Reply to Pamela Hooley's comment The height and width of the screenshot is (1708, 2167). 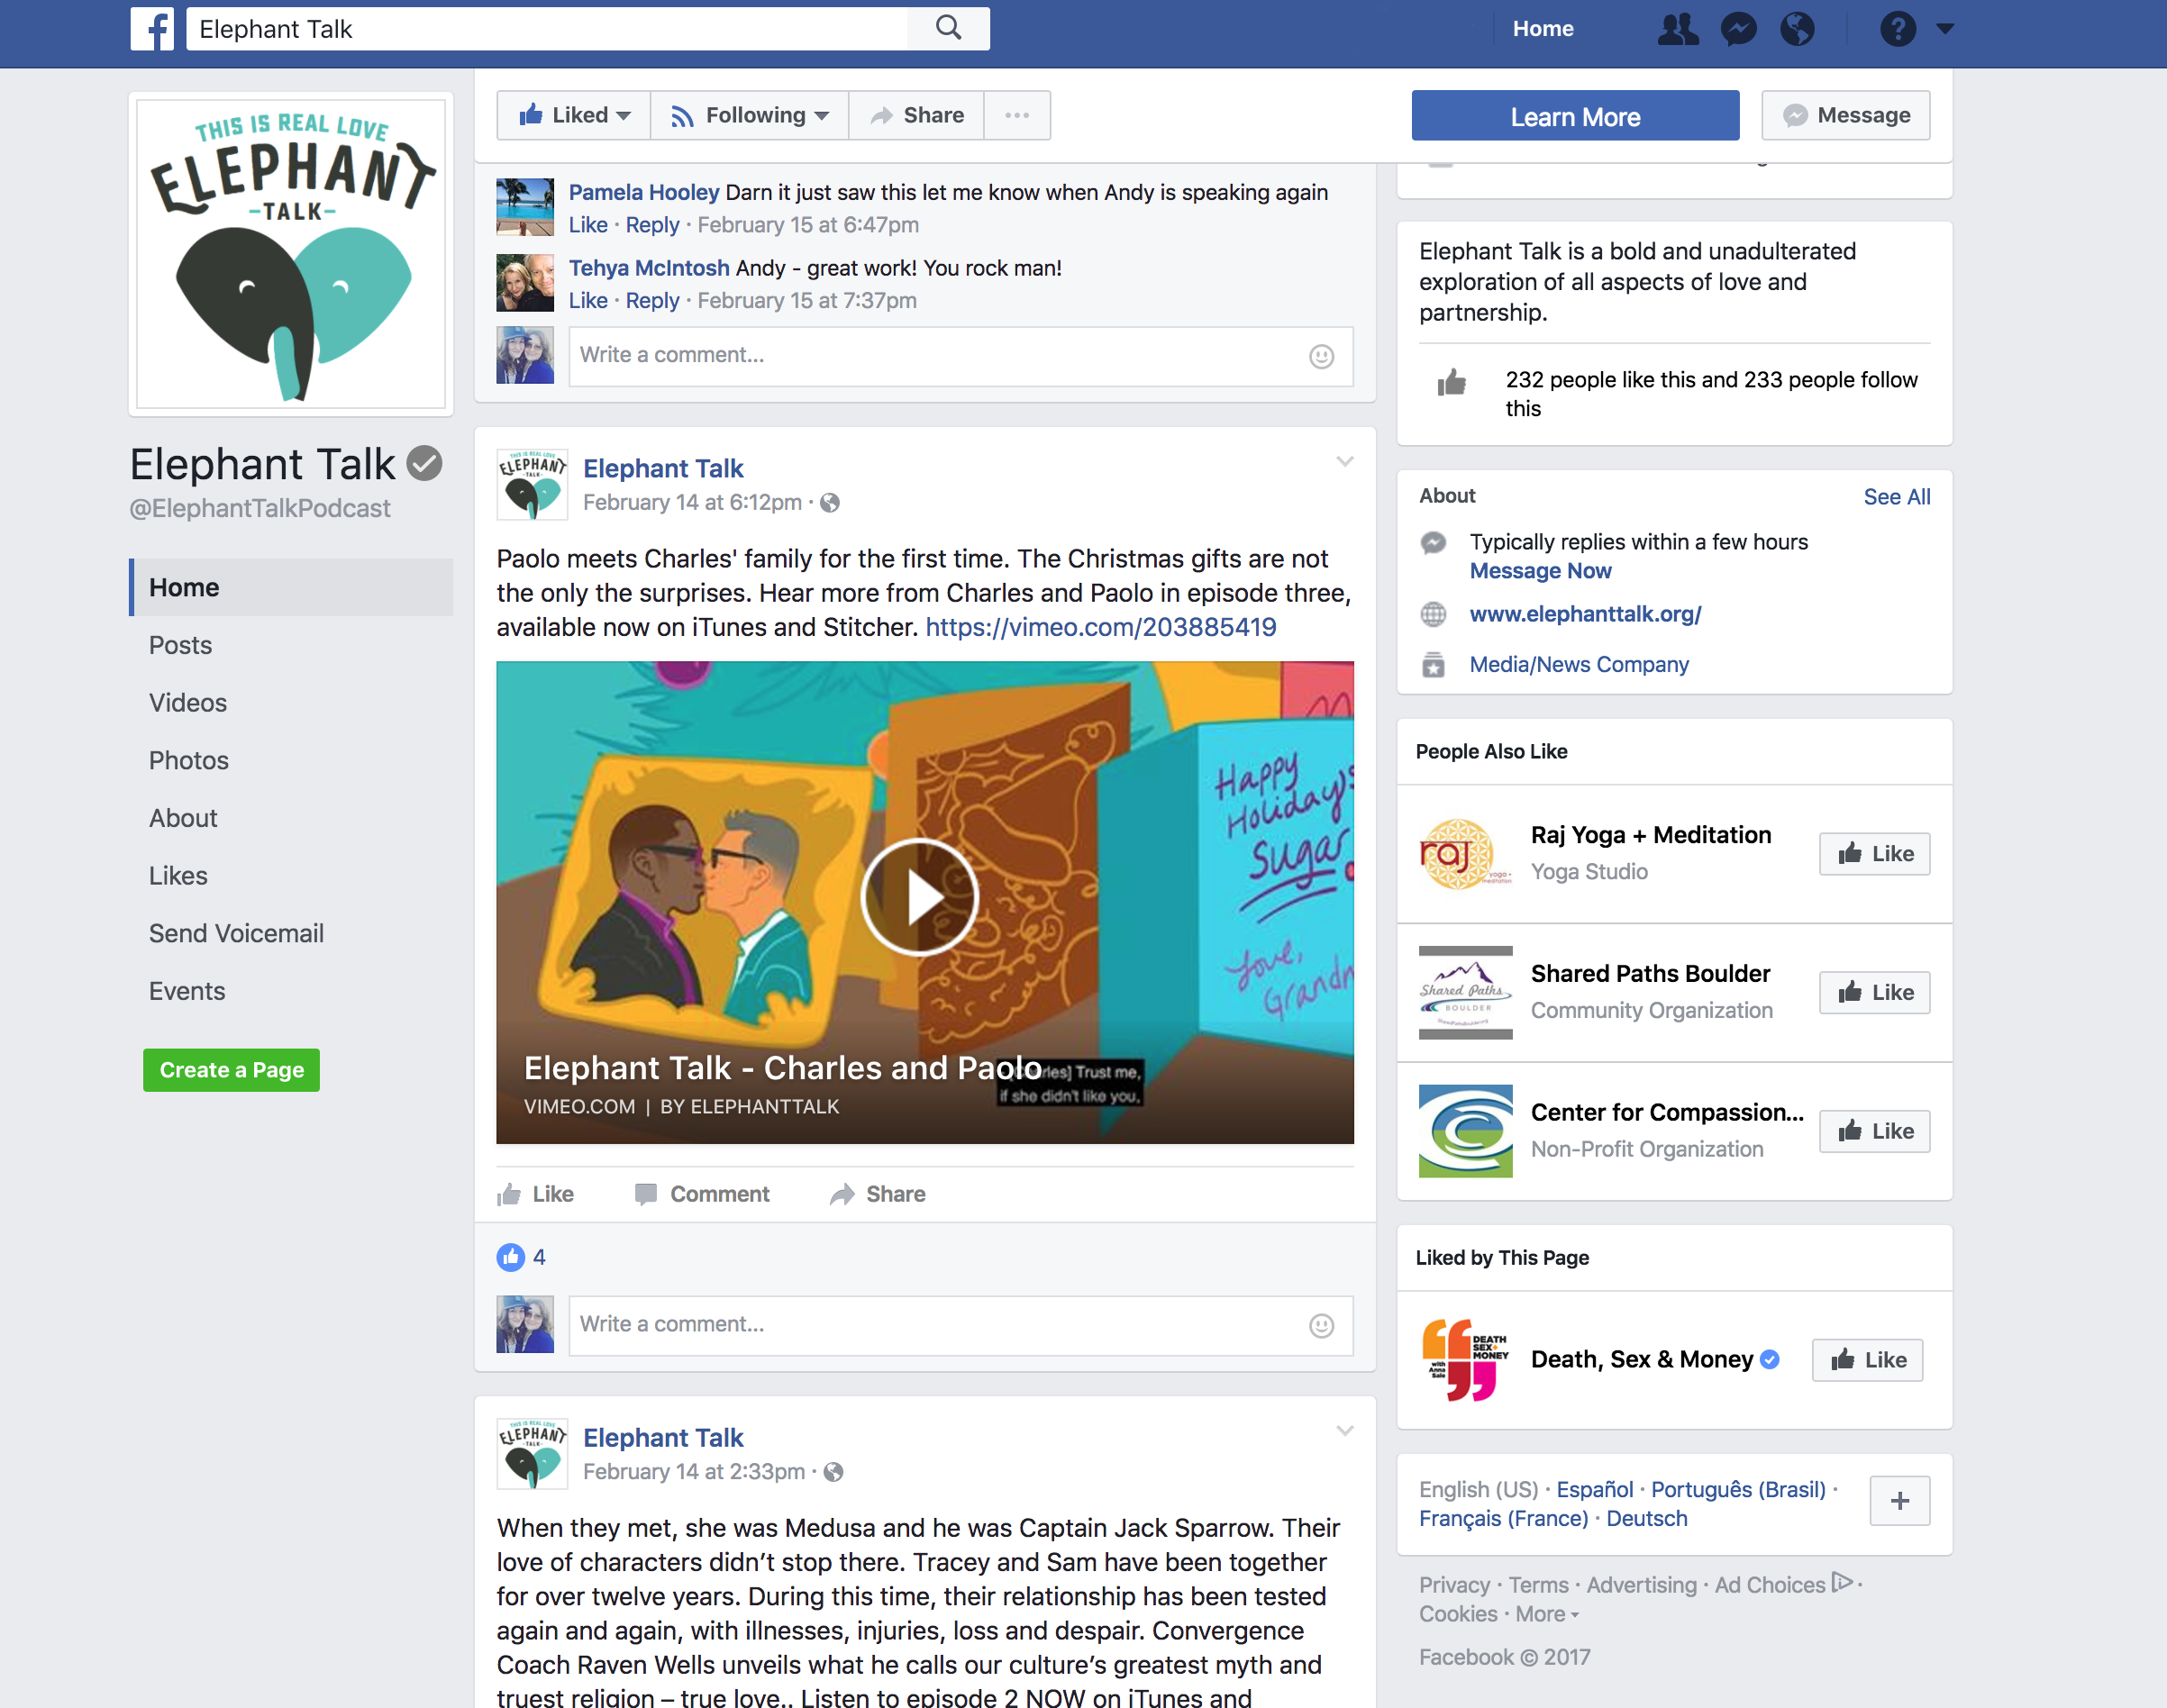tap(652, 225)
